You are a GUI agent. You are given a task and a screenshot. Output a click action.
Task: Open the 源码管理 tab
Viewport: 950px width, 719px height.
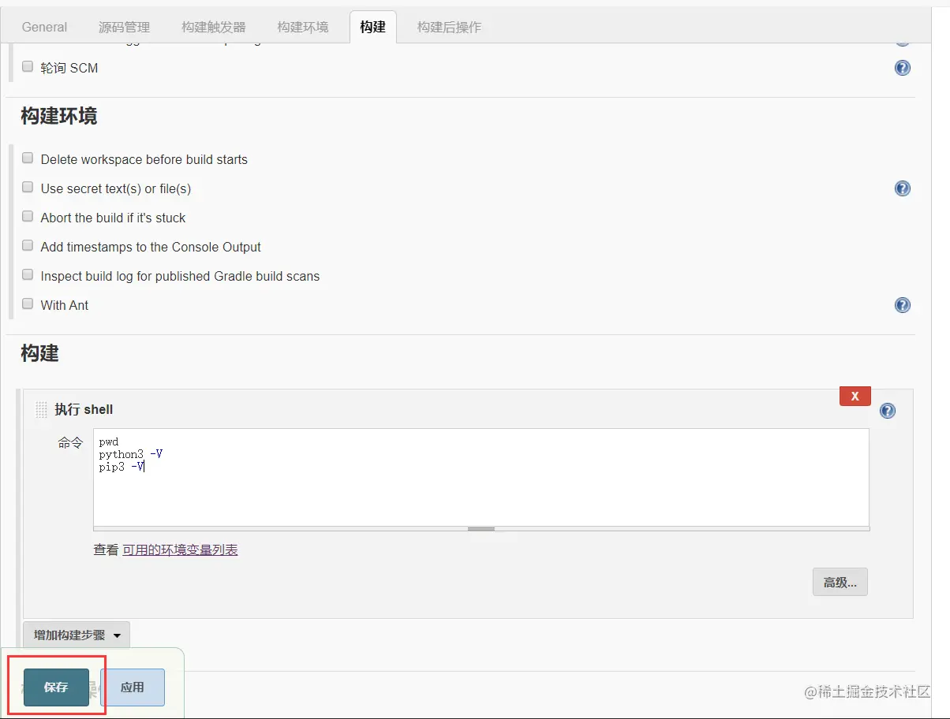pos(124,27)
